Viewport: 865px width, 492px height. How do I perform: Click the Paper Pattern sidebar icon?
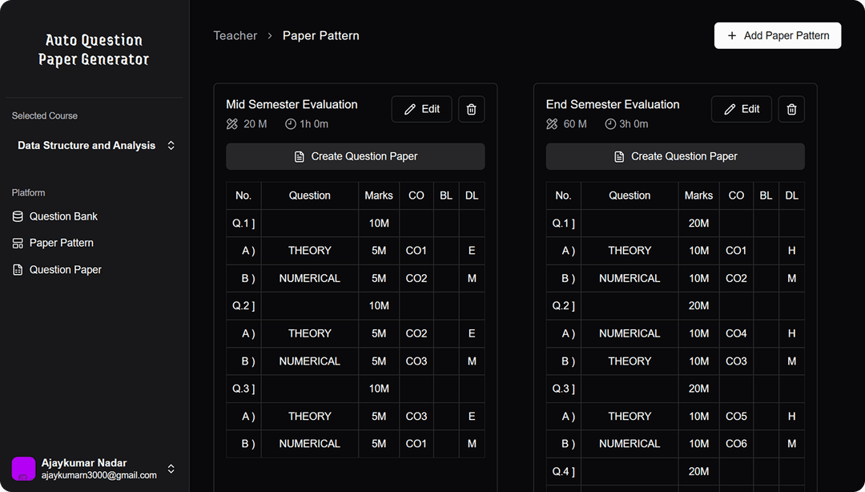point(17,243)
